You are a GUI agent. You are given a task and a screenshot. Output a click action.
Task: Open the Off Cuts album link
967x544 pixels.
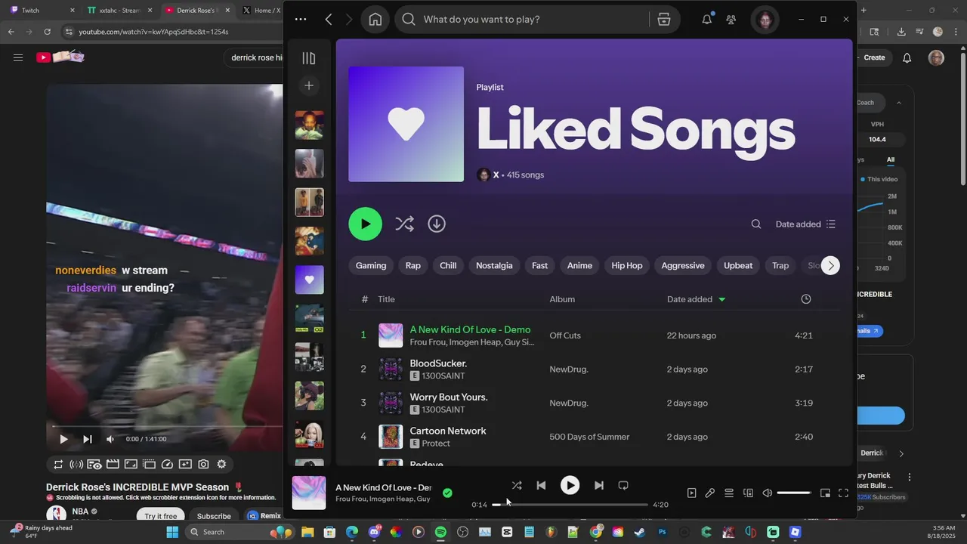click(x=565, y=335)
